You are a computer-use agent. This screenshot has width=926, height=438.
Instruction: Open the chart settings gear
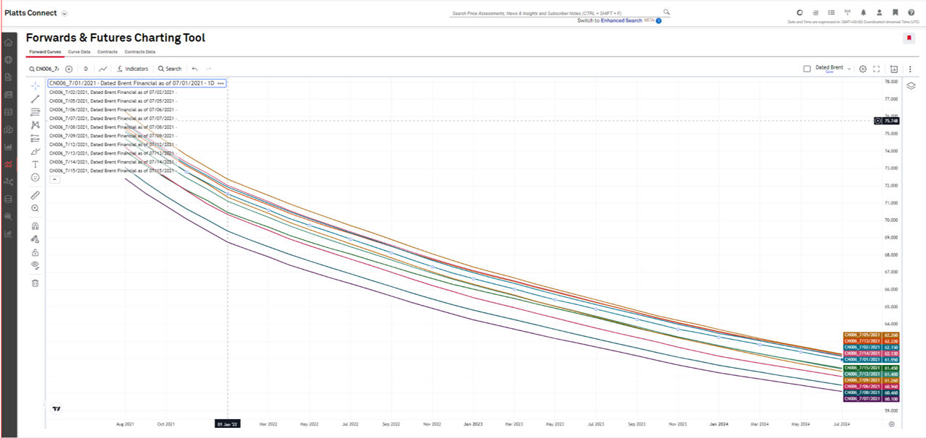click(x=862, y=69)
